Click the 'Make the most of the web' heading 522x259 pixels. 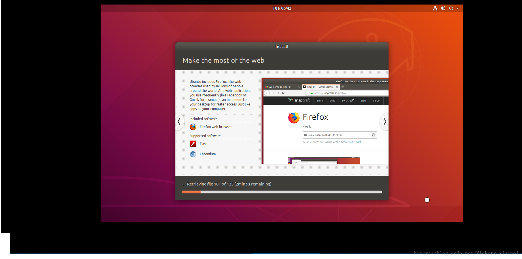point(223,60)
